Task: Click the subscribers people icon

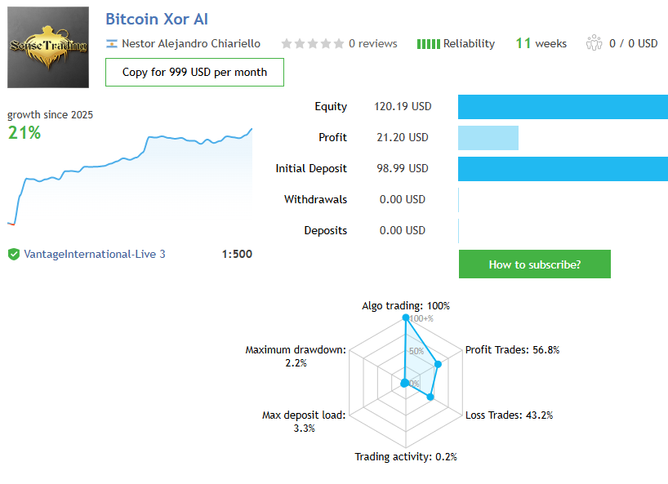Action: click(x=594, y=43)
